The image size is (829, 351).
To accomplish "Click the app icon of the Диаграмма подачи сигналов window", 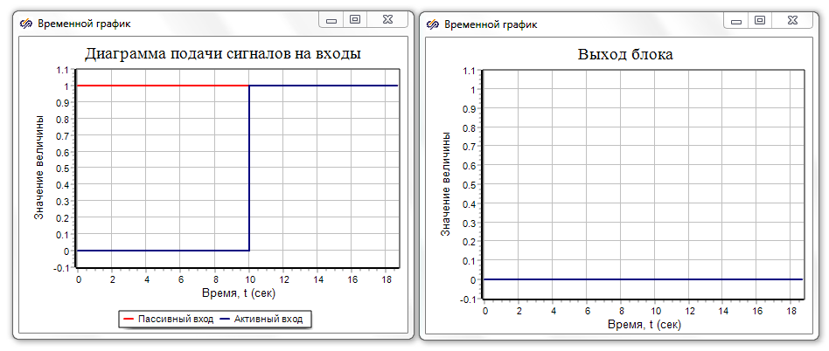I will coord(25,24).
